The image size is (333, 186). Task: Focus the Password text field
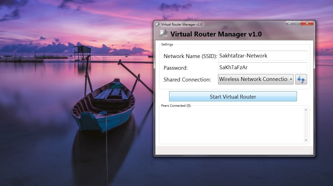(262, 67)
